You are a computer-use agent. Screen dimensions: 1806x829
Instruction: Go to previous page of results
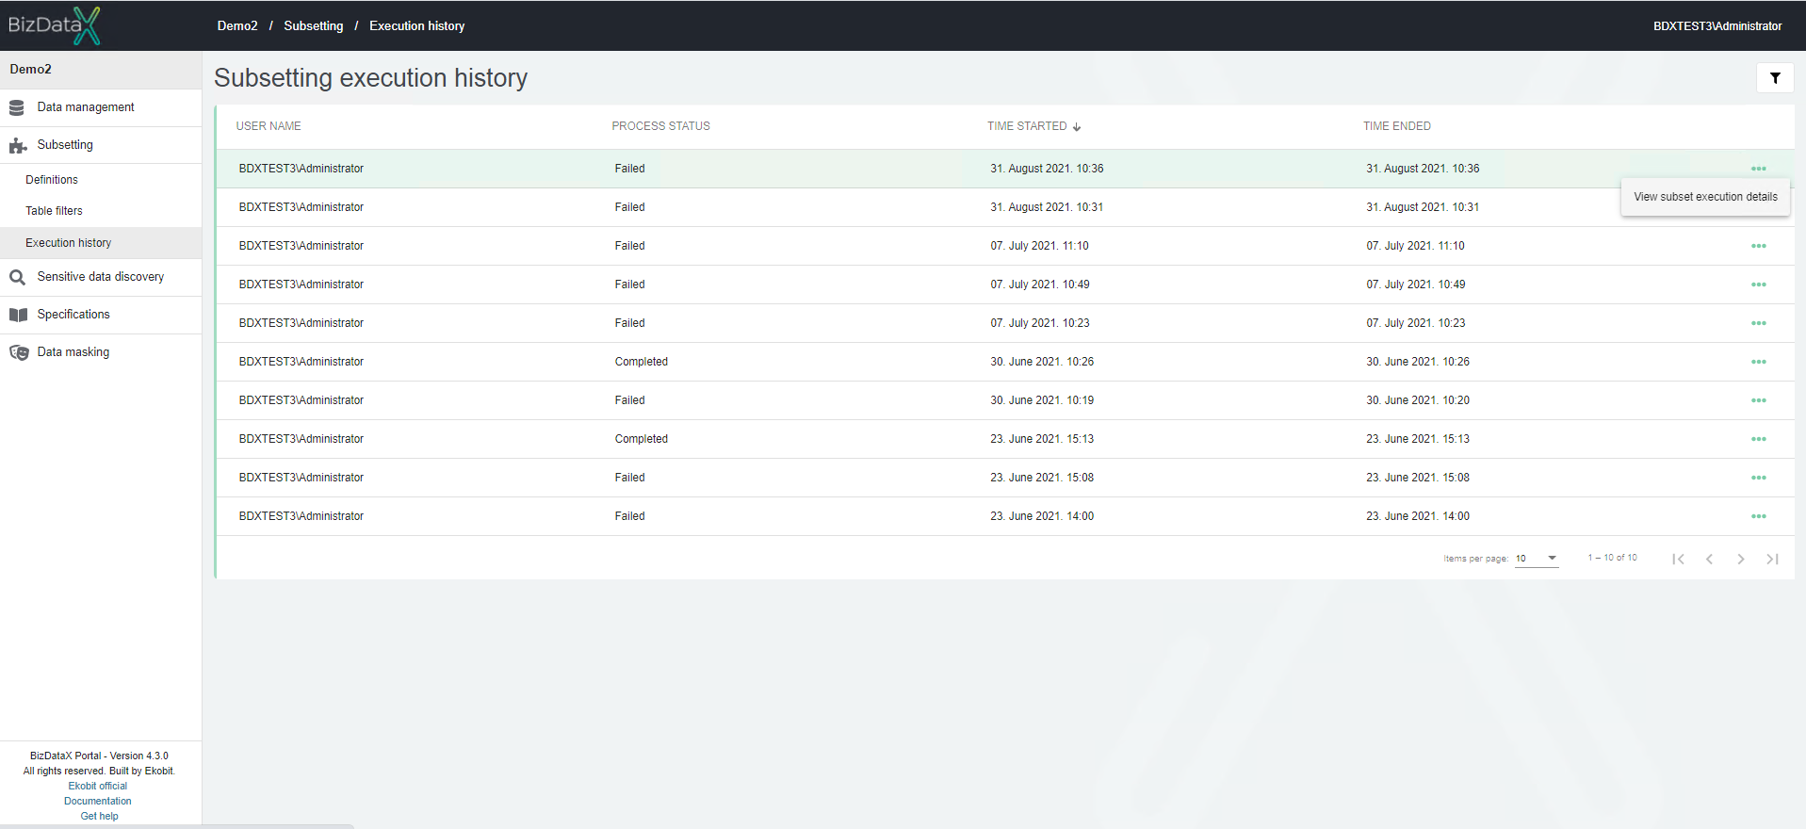pyautogui.click(x=1709, y=559)
